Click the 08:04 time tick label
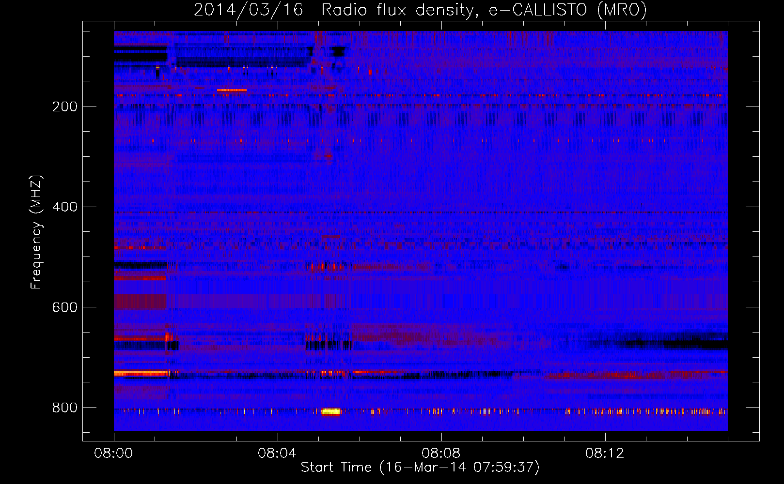This screenshot has height=484, width=784. point(277,454)
